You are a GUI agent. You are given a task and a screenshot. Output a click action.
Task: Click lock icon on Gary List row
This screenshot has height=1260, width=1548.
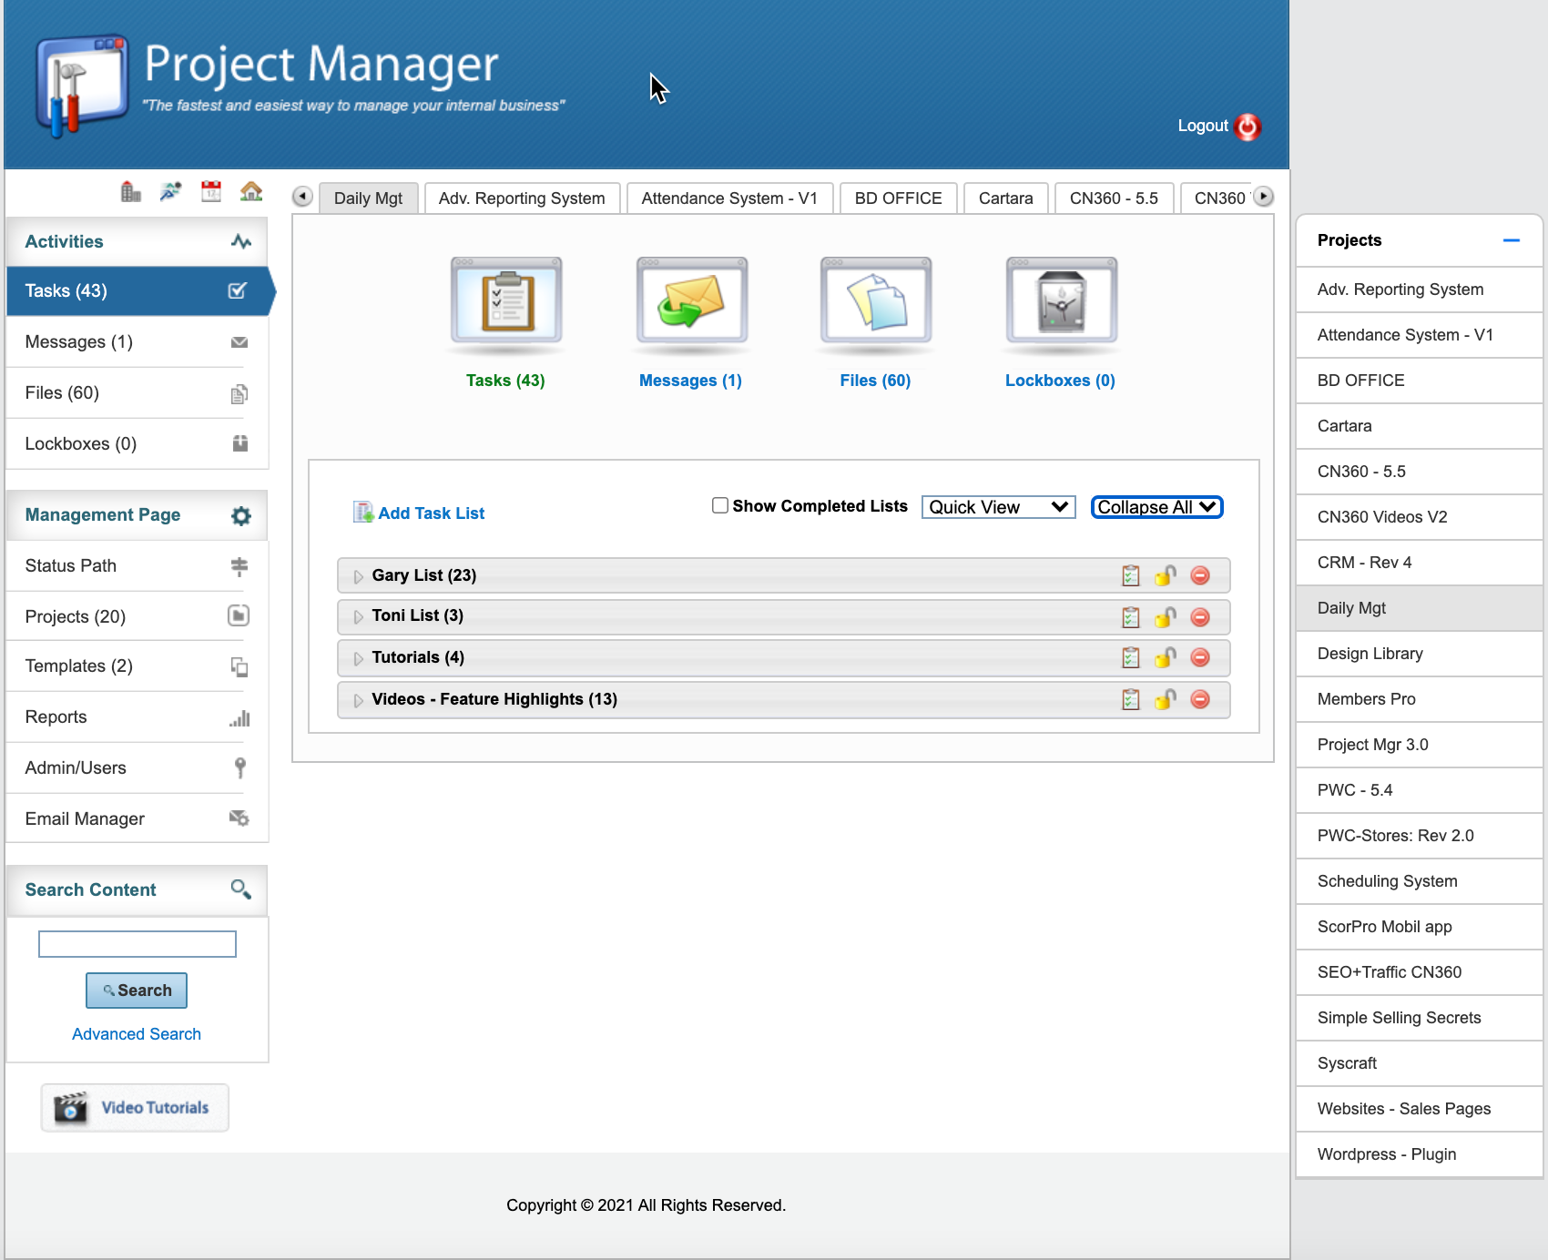point(1166,575)
